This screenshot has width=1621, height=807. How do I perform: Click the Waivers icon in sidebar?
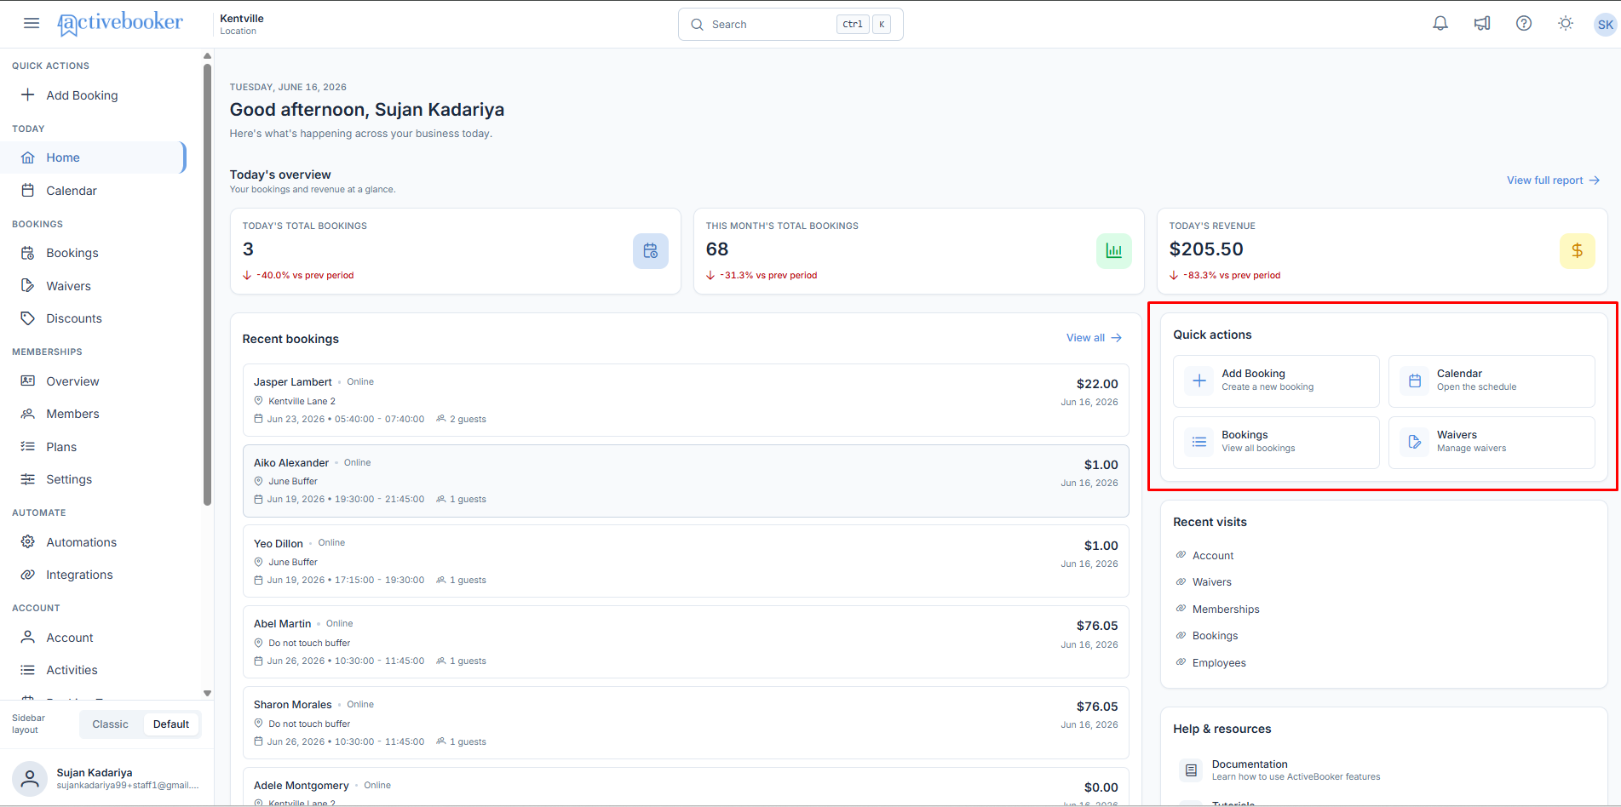[x=28, y=285]
